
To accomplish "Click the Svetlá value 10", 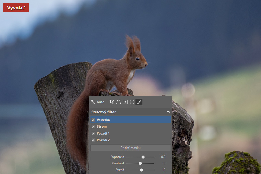I will point(164,170).
